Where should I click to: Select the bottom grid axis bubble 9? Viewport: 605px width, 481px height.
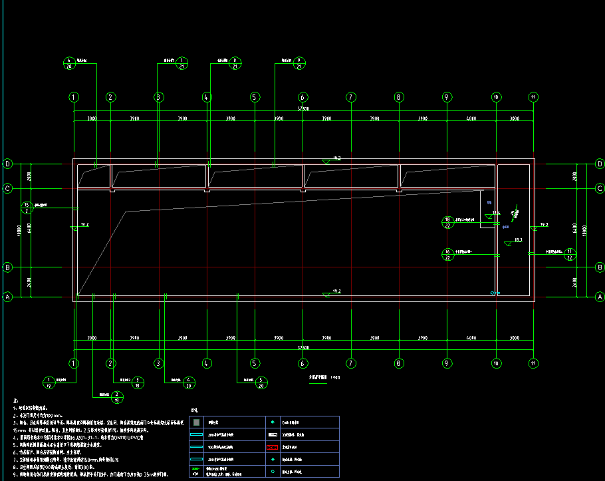(x=447, y=363)
